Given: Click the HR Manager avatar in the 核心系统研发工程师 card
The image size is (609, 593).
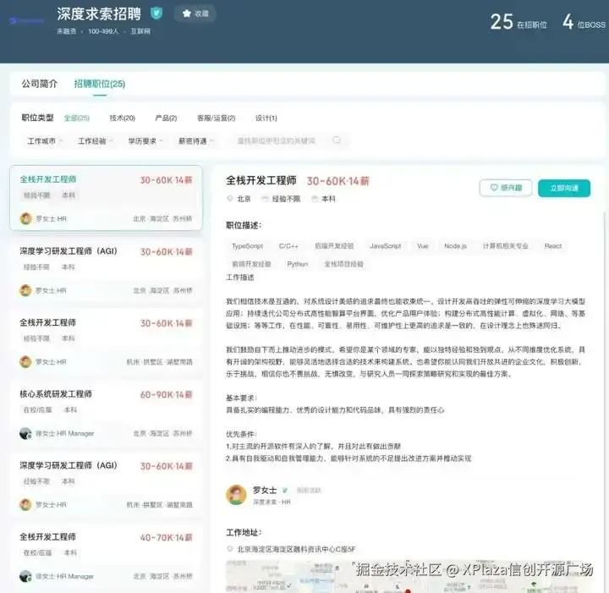Looking at the screenshot, I should pos(25,433).
